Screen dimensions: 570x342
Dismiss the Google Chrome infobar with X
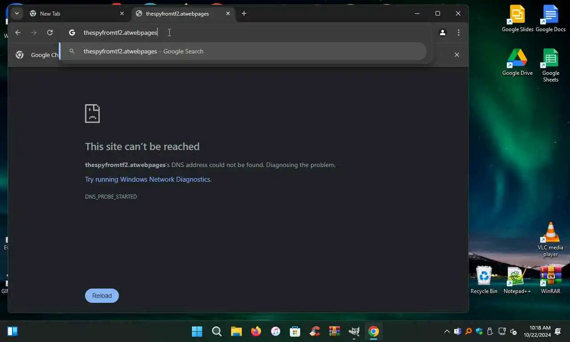coord(456,55)
